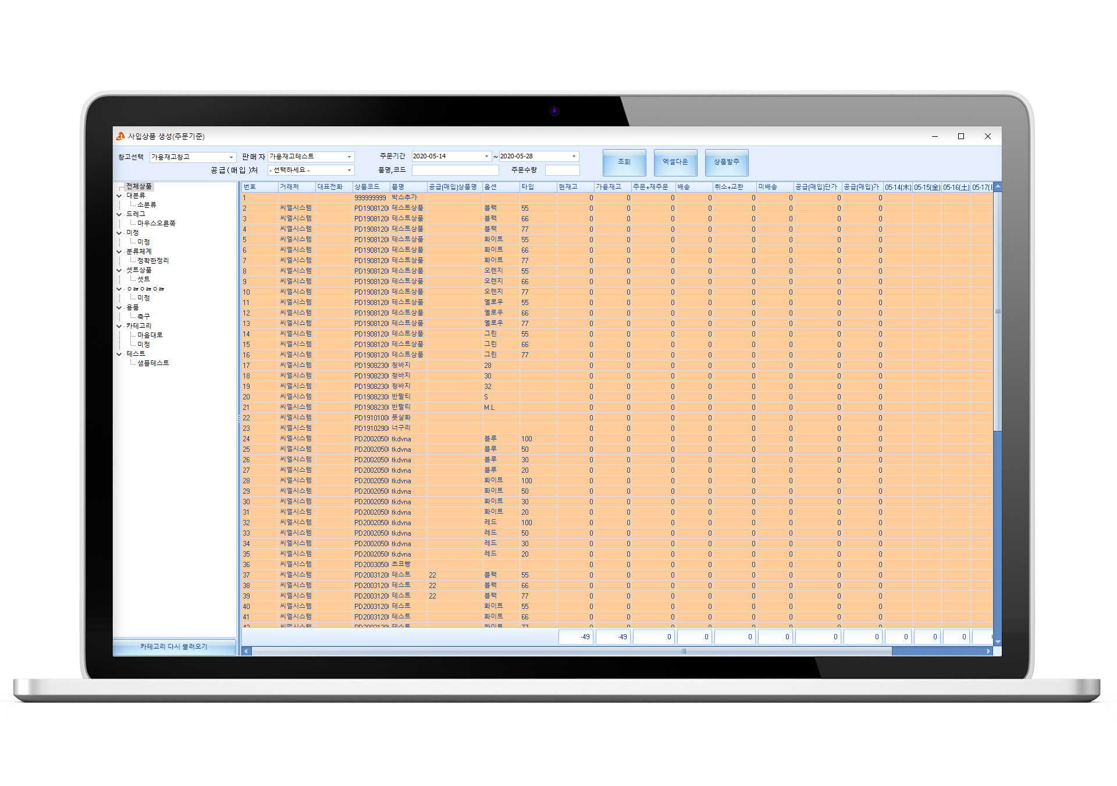Click the horizontal scrollbar right arrow
This screenshot has height=786, width=1117.
[x=988, y=652]
